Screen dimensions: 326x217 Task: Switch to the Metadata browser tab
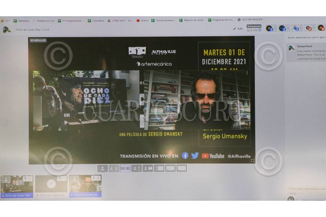pos(21,20)
